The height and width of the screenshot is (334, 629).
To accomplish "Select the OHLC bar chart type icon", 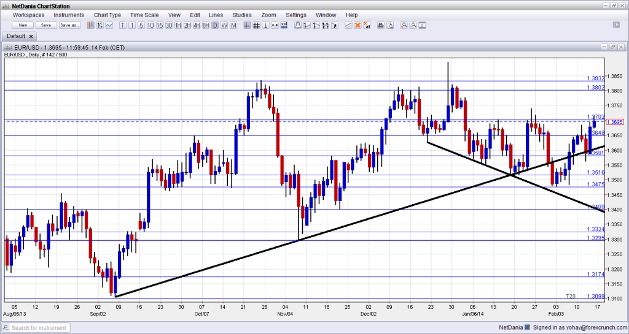I will click(100, 25).
